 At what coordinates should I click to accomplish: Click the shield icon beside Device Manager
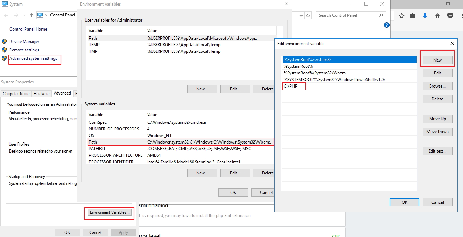pos(4,42)
